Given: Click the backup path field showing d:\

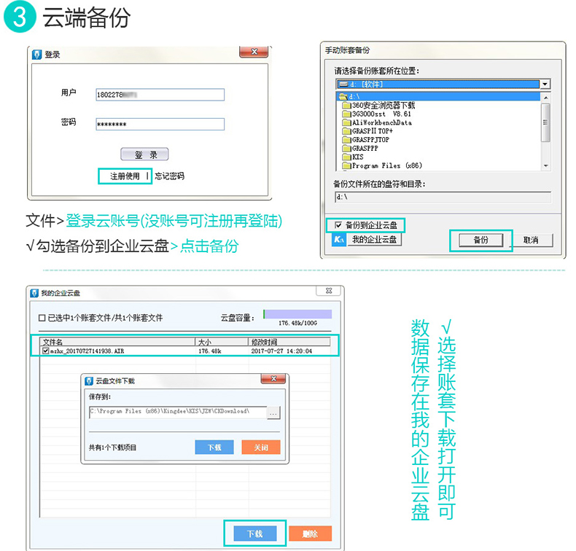Looking at the screenshot, I should pyautogui.click(x=443, y=197).
